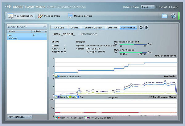Click the red Memory legend swatch
185x126 pixels.
pyautogui.click(x=59, y=118)
